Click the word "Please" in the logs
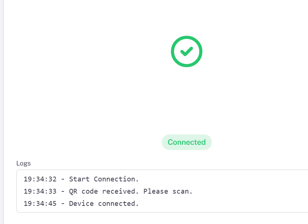The height and width of the screenshot is (224, 308). click(155, 191)
